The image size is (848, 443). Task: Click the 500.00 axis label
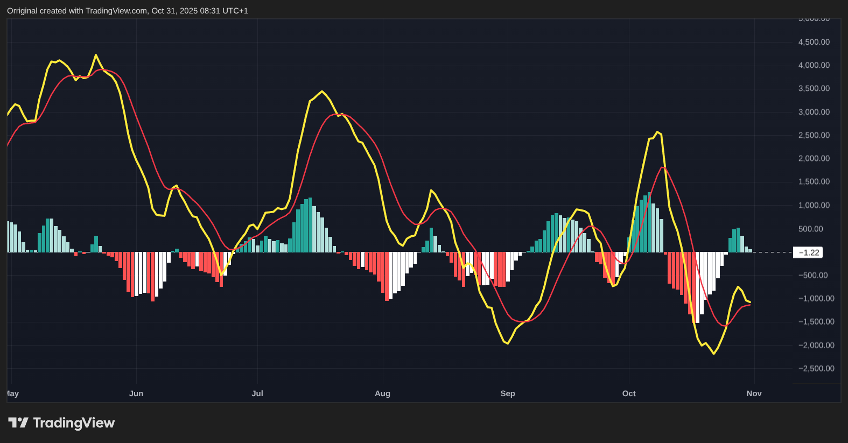pyautogui.click(x=810, y=229)
